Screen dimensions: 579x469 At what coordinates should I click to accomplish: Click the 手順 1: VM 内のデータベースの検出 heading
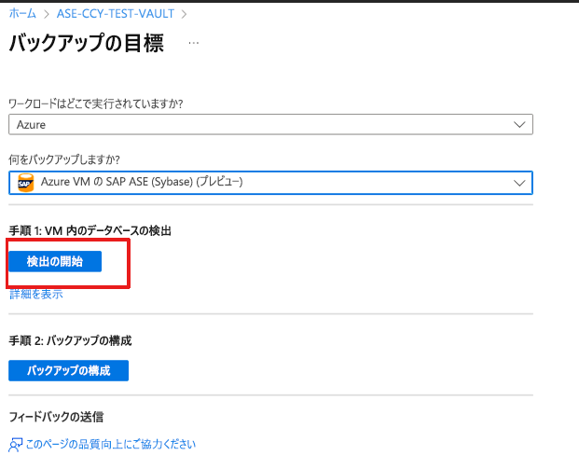click(90, 230)
